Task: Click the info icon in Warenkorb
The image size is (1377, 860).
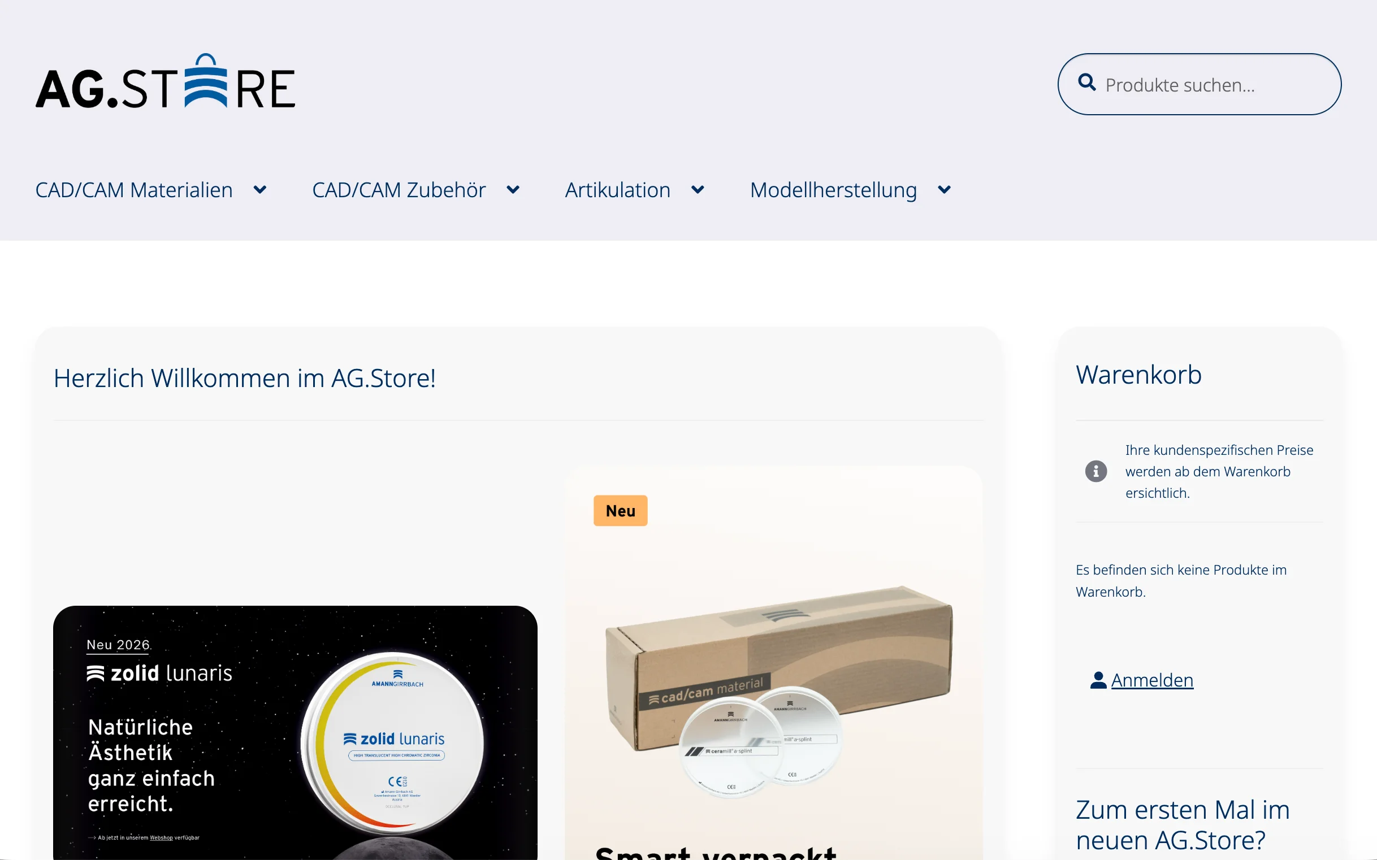Action: [1096, 471]
